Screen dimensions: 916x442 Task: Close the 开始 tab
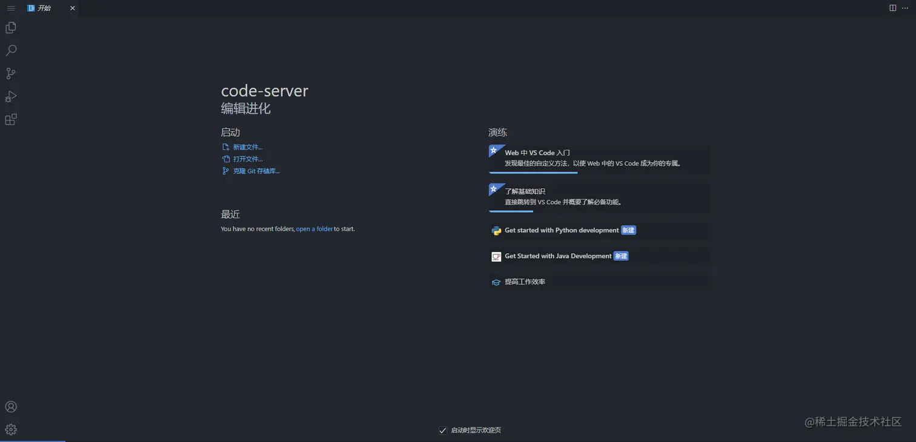pos(73,8)
